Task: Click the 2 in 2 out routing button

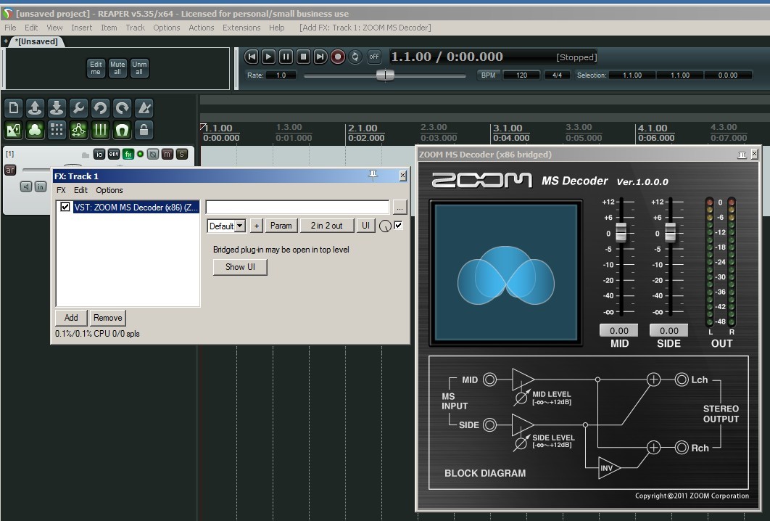Action: tap(326, 226)
